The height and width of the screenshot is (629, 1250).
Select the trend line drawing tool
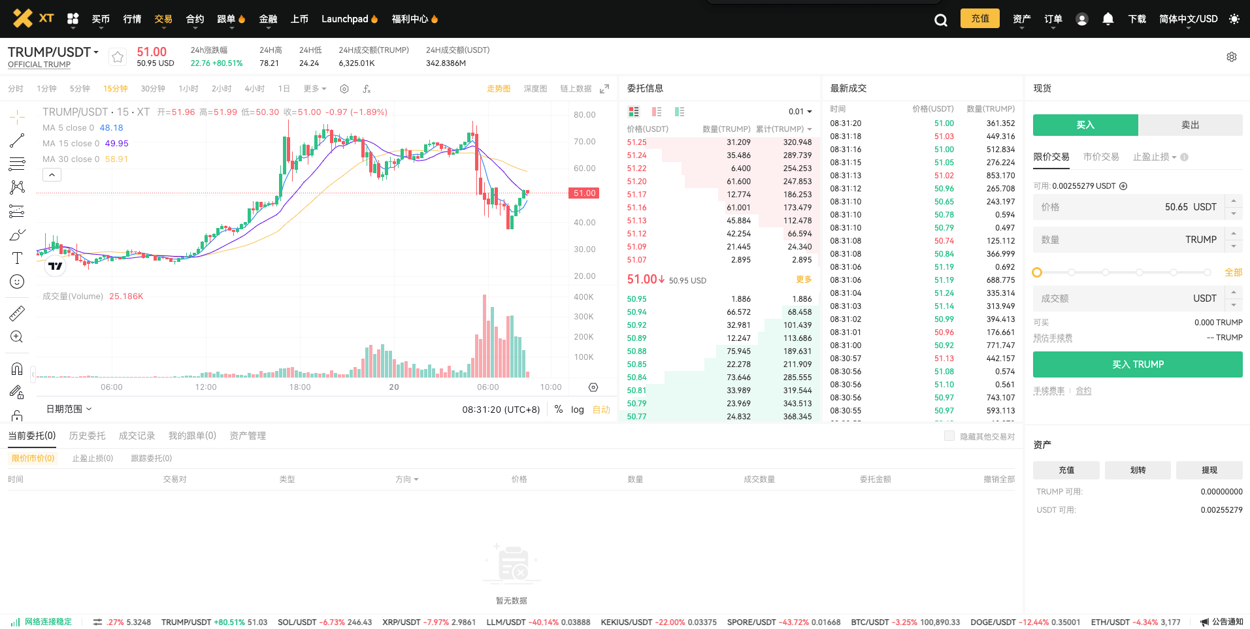click(x=17, y=140)
